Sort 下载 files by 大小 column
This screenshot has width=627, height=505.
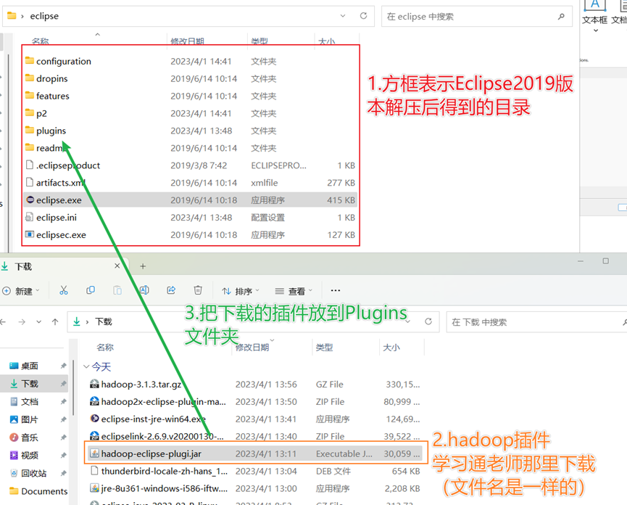coord(391,348)
